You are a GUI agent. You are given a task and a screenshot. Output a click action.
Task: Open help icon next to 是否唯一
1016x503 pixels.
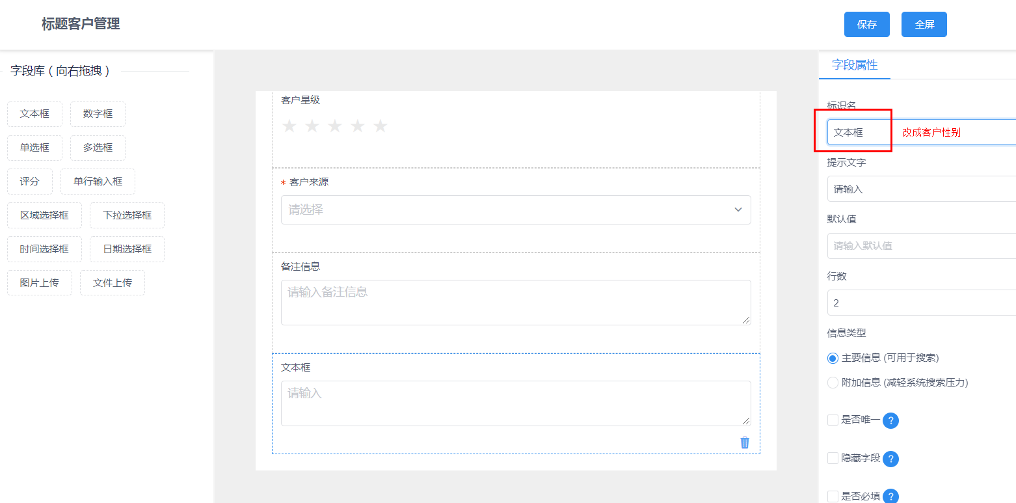pos(890,420)
